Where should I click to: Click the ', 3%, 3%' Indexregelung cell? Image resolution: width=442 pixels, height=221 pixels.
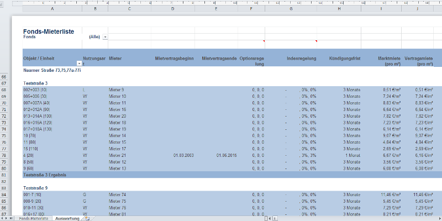pyautogui.click(x=308, y=155)
